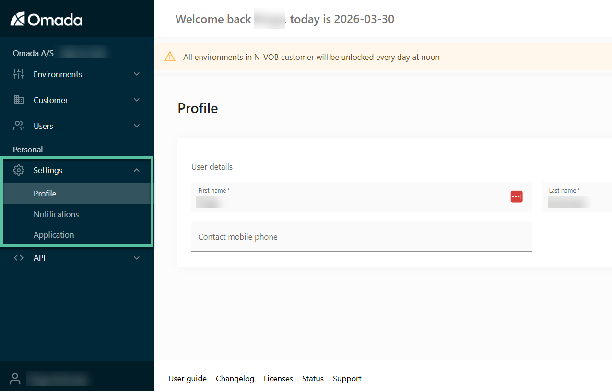Click the Personal section heading

28,150
